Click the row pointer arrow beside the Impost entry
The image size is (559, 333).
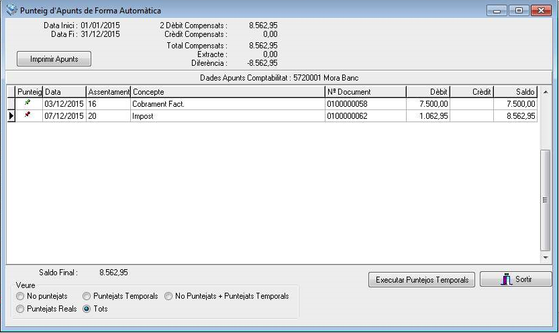11,116
